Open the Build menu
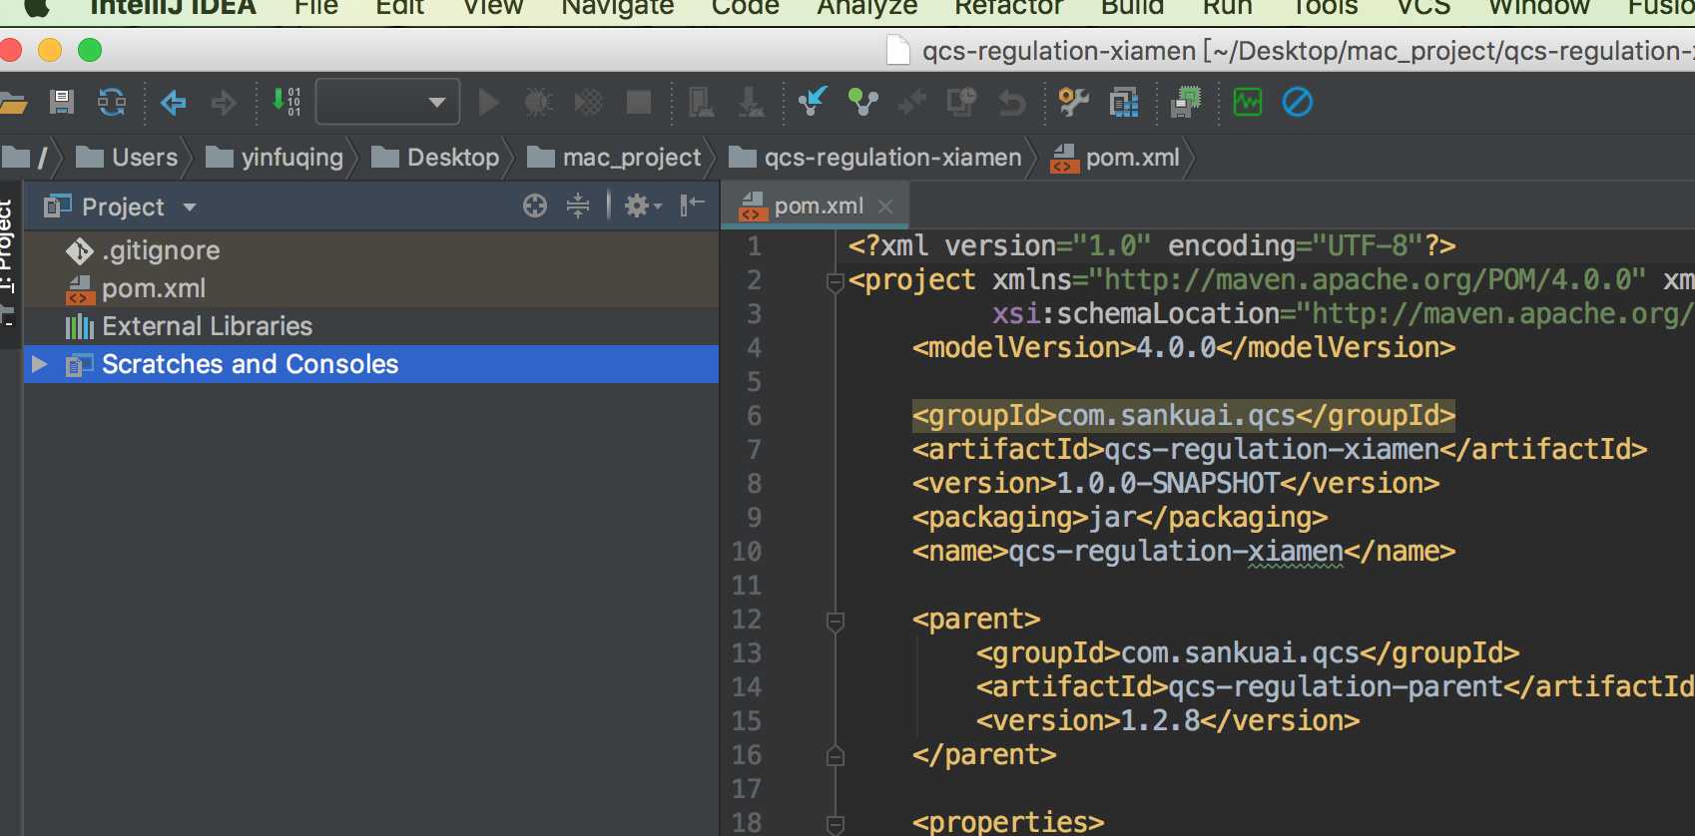 pyautogui.click(x=1132, y=8)
